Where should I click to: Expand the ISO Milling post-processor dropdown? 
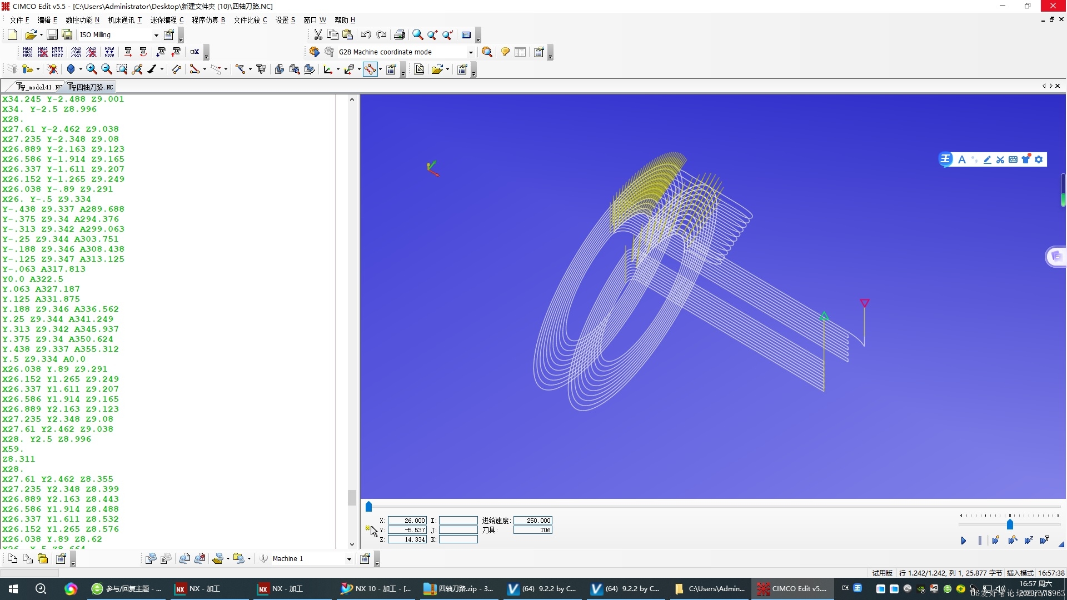(x=156, y=34)
